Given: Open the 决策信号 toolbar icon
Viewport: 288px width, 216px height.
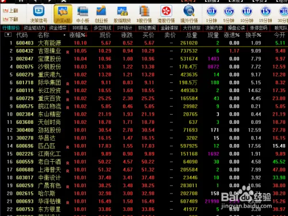Looking at the screenshot, I should [39, 14].
